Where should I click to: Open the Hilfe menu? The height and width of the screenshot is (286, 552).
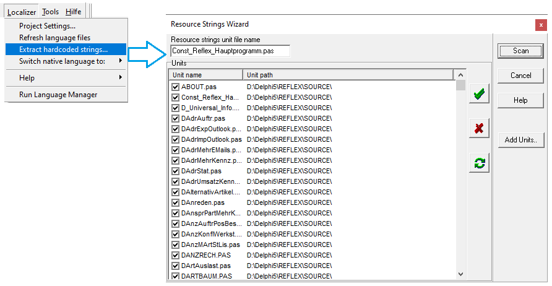click(73, 12)
